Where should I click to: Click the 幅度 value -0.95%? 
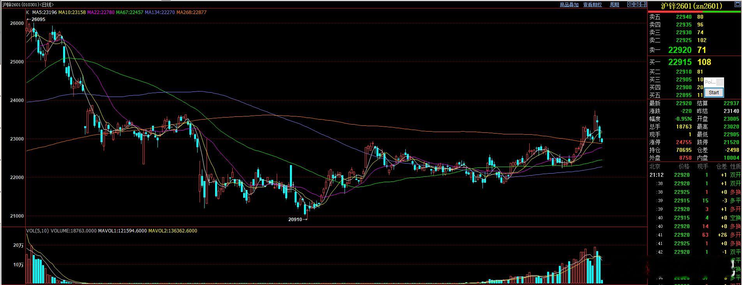[x=684, y=119]
